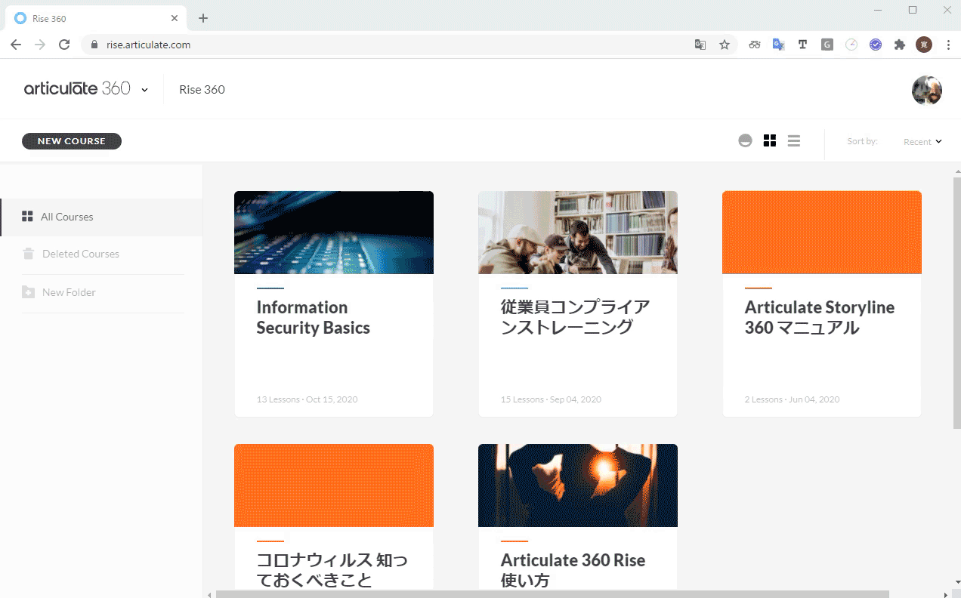Switch to grid view layout
Viewport: 961px width, 598px height.
tap(770, 140)
